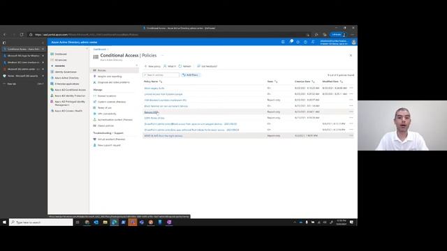The width and height of the screenshot is (447, 251).
Task: Open New support request
Action: pyautogui.click(x=109, y=146)
